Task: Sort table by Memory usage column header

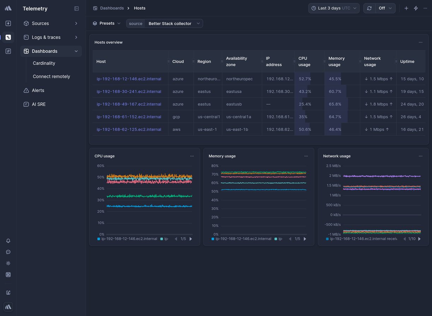Action: click(336, 61)
